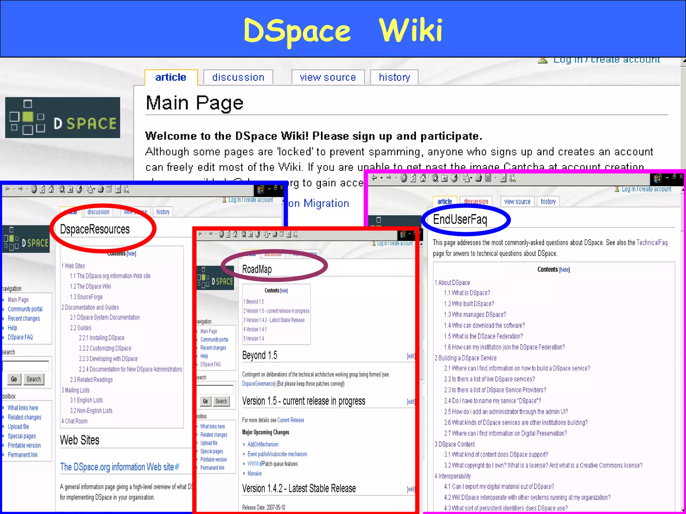686x514 pixels.
Task: Open '2.2.1 Installing DSpace' contents entry
Action: (101, 338)
